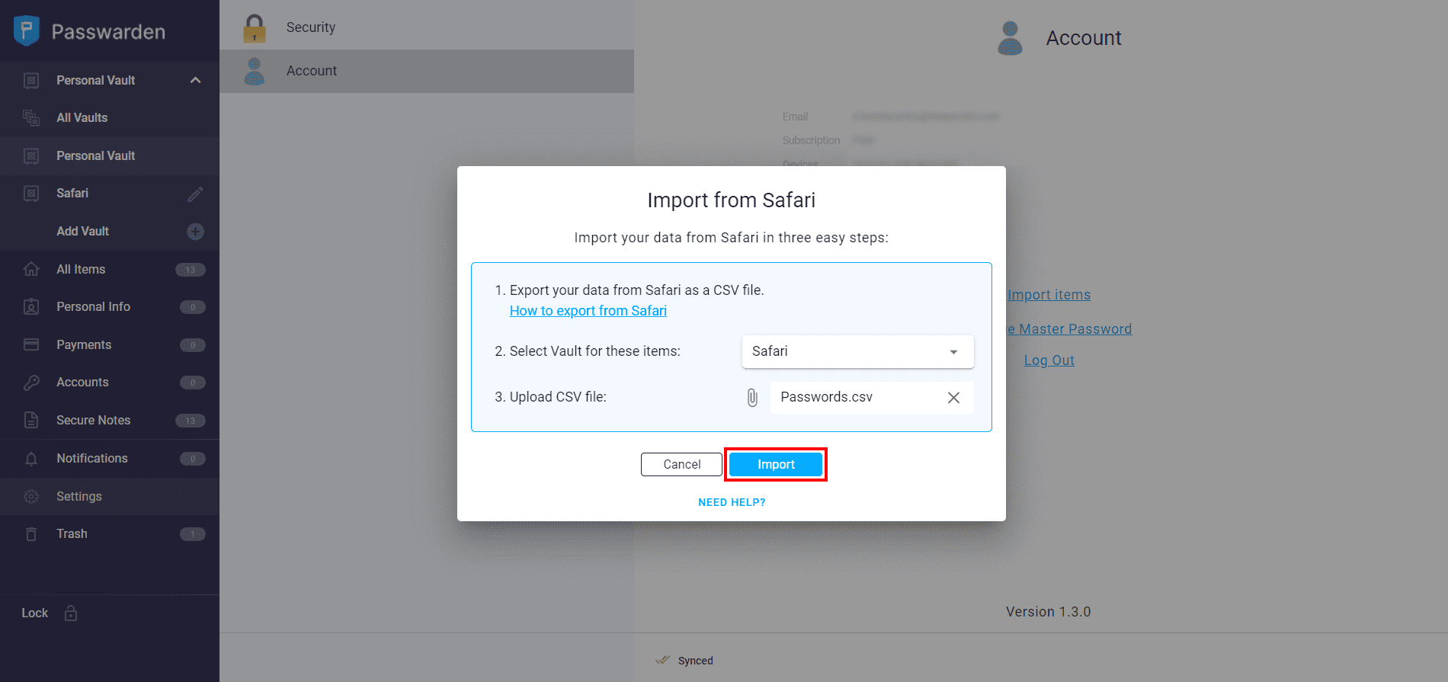The width and height of the screenshot is (1448, 682).
Task: Open the How to export from Safari link
Action: pos(588,310)
